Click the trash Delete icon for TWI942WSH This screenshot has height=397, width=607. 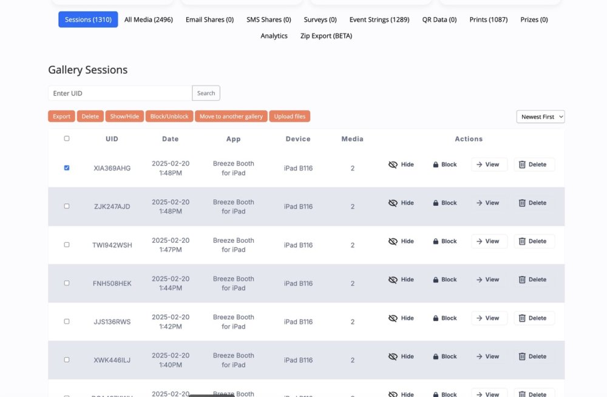click(522, 242)
